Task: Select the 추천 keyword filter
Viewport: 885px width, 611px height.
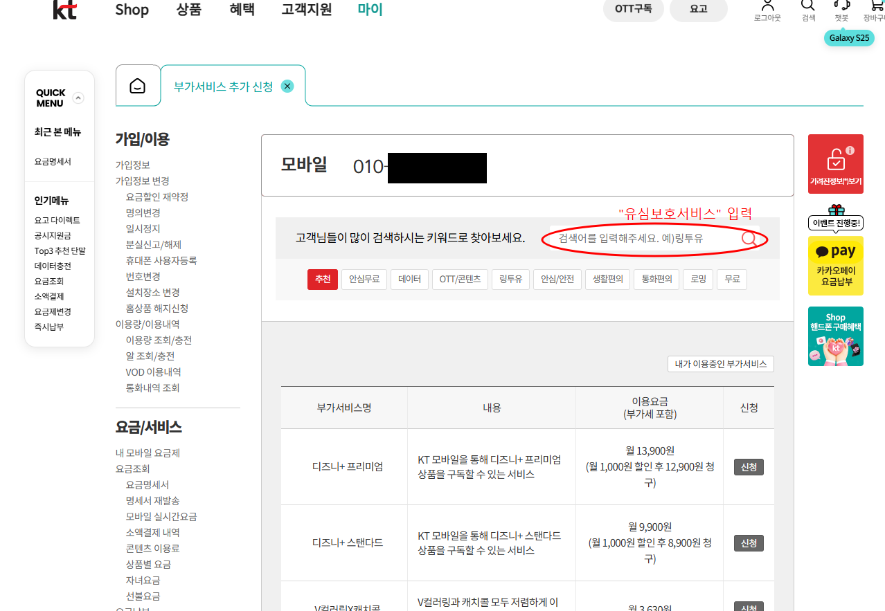Action: [x=323, y=280]
